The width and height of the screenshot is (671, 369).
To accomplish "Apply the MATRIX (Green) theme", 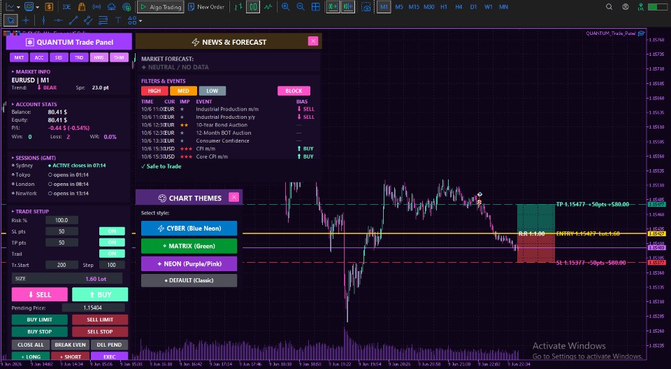I will tap(189, 246).
